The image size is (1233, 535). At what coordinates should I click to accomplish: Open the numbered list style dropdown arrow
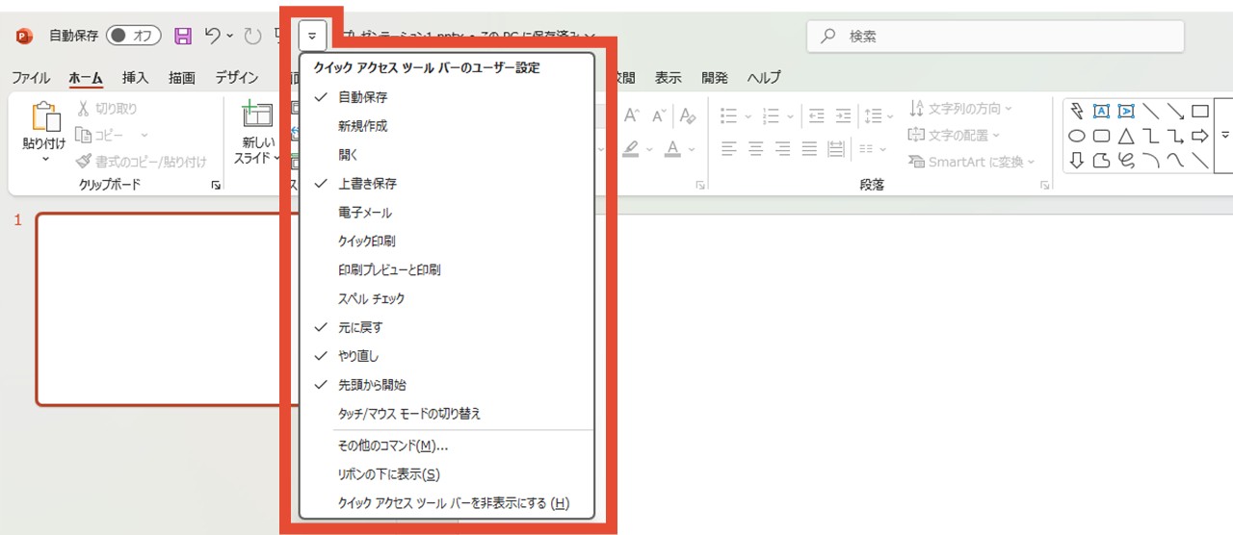791,116
